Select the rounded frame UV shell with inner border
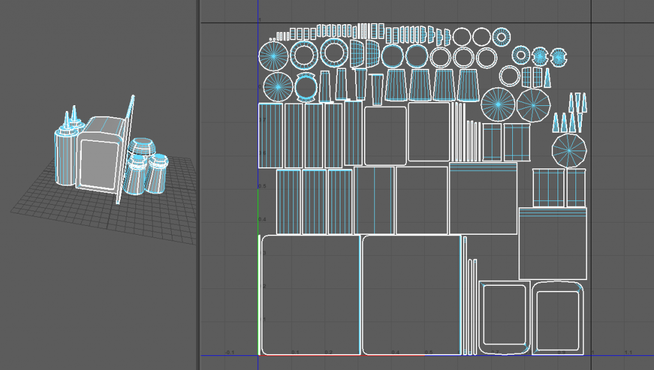The image size is (654, 370). tap(505, 316)
